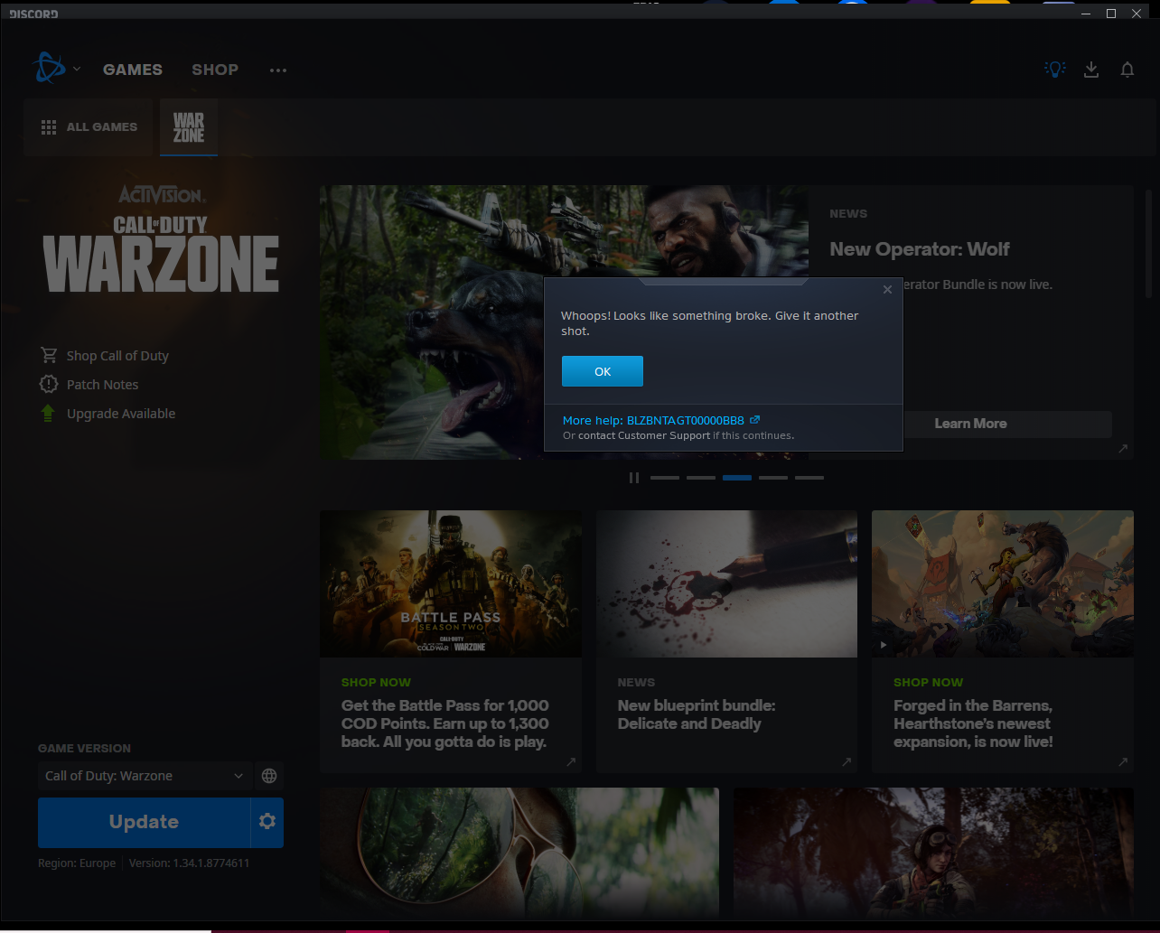Click the Battle Pass card's external arrow icon
The image size is (1160, 933).
571,762
